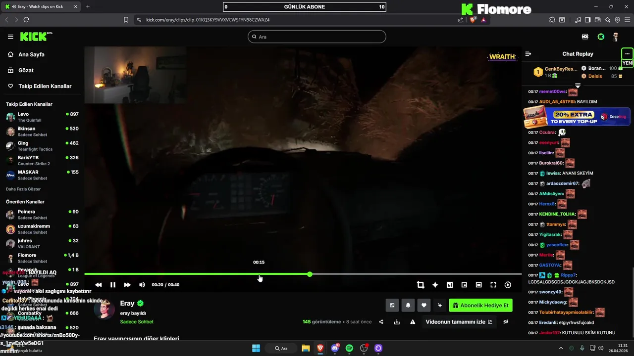Rewind the clip
The height and width of the screenshot is (356, 634).
[99, 285]
